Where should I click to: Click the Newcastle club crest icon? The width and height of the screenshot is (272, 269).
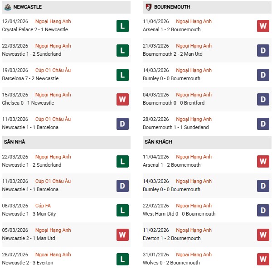(x=7, y=7)
